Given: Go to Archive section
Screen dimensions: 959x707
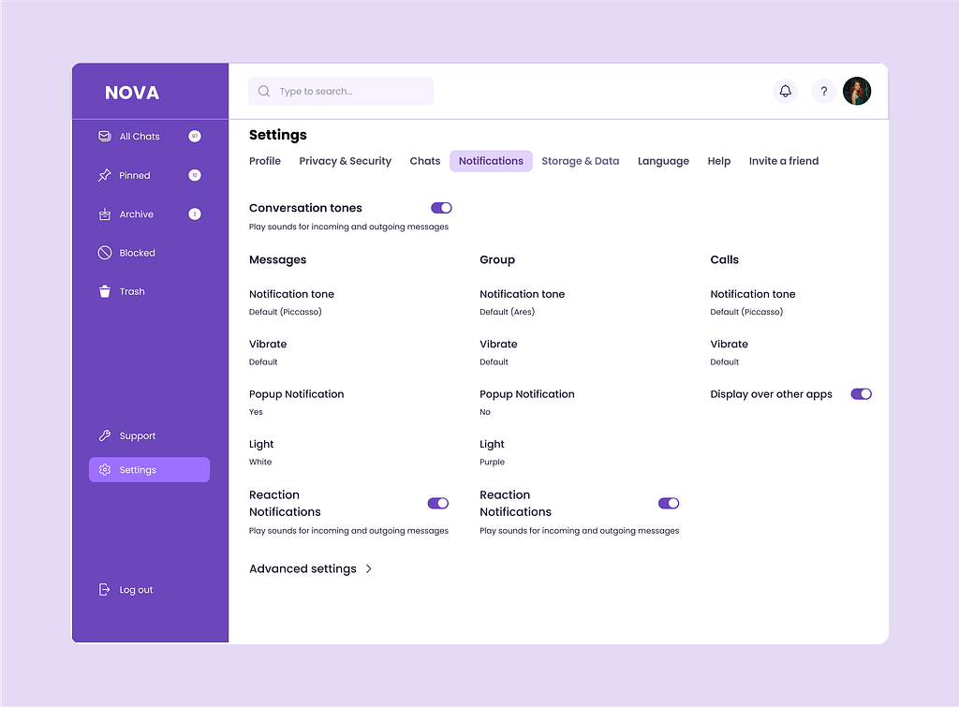Looking at the screenshot, I should 150,214.
